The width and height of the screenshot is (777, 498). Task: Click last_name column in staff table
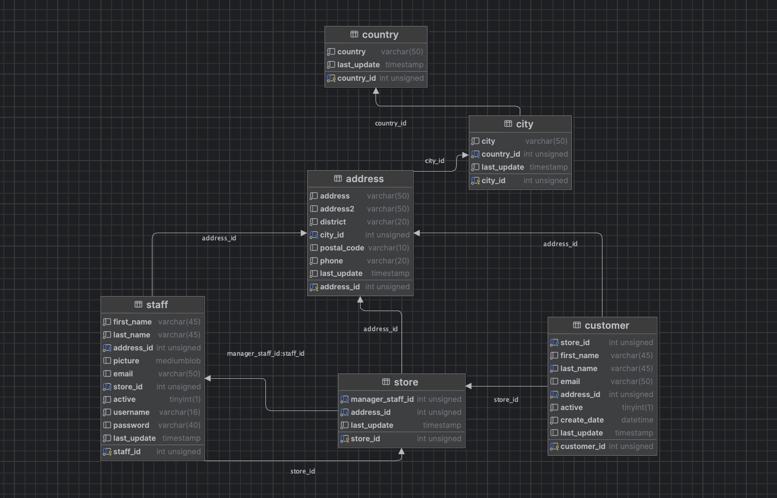152,335
